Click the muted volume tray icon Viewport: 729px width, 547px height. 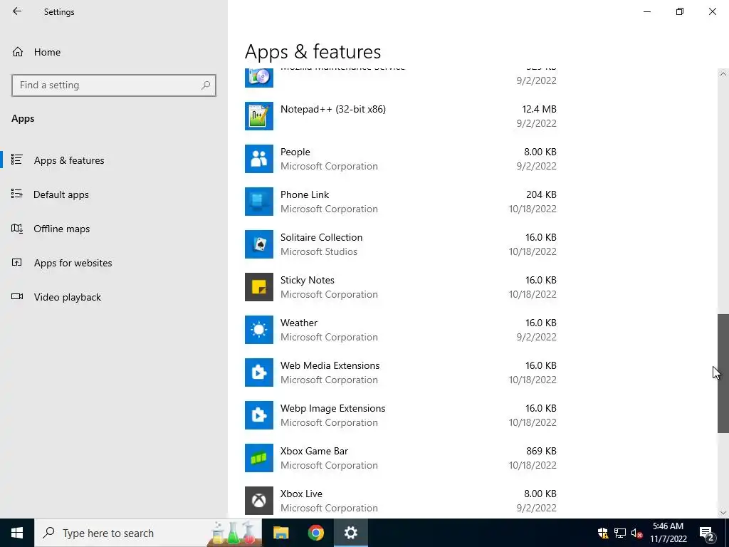tap(636, 533)
